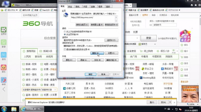
Task: Confirm dialog with 确定 button
Action: [90, 74]
